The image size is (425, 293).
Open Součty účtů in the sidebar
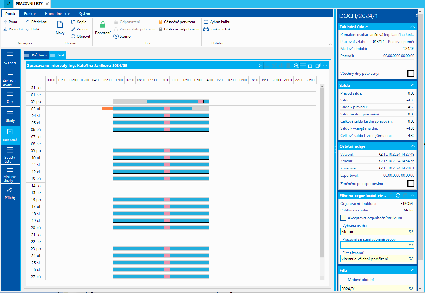tap(10, 155)
